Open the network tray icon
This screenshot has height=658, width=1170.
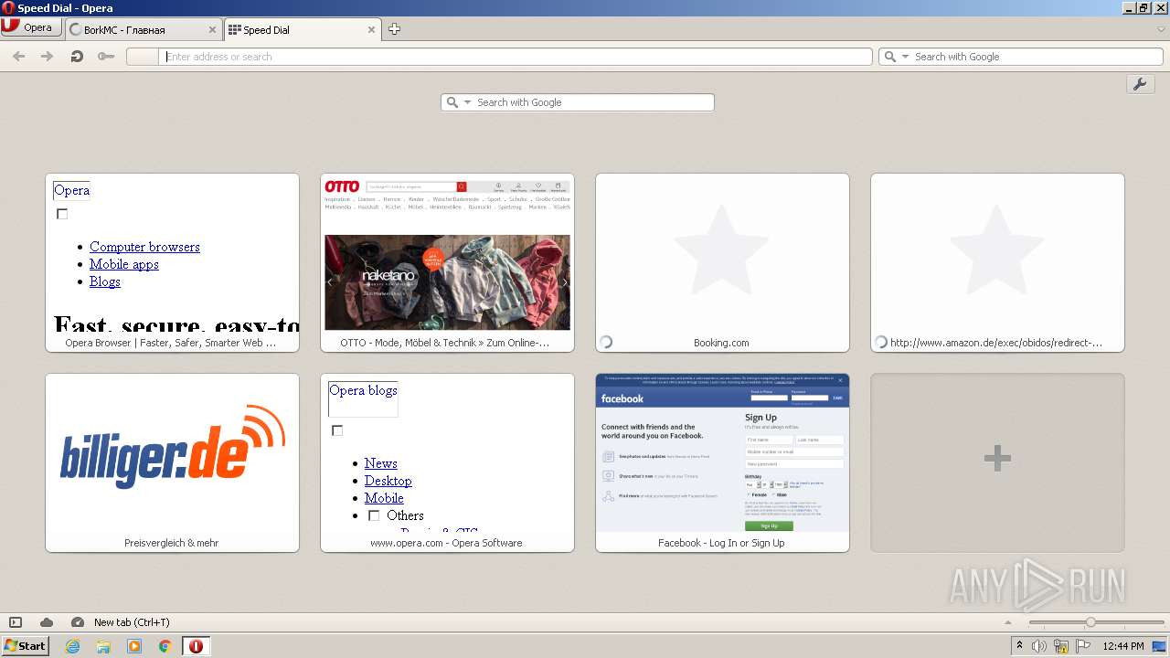[x=1061, y=646]
